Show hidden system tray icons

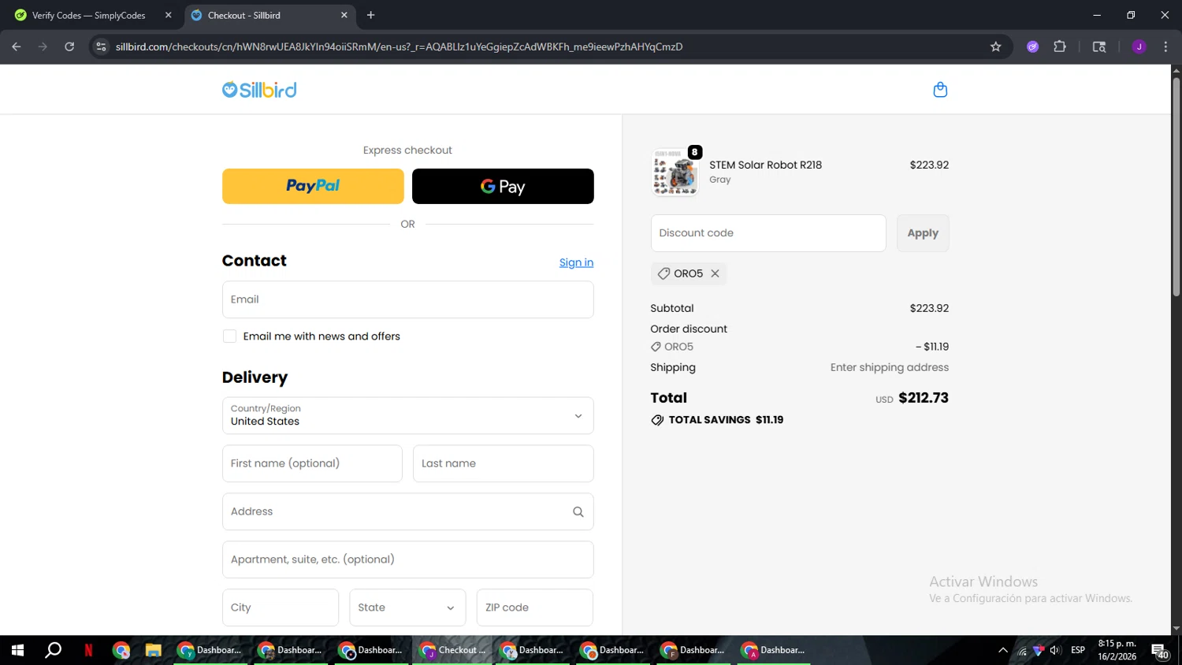1003,650
